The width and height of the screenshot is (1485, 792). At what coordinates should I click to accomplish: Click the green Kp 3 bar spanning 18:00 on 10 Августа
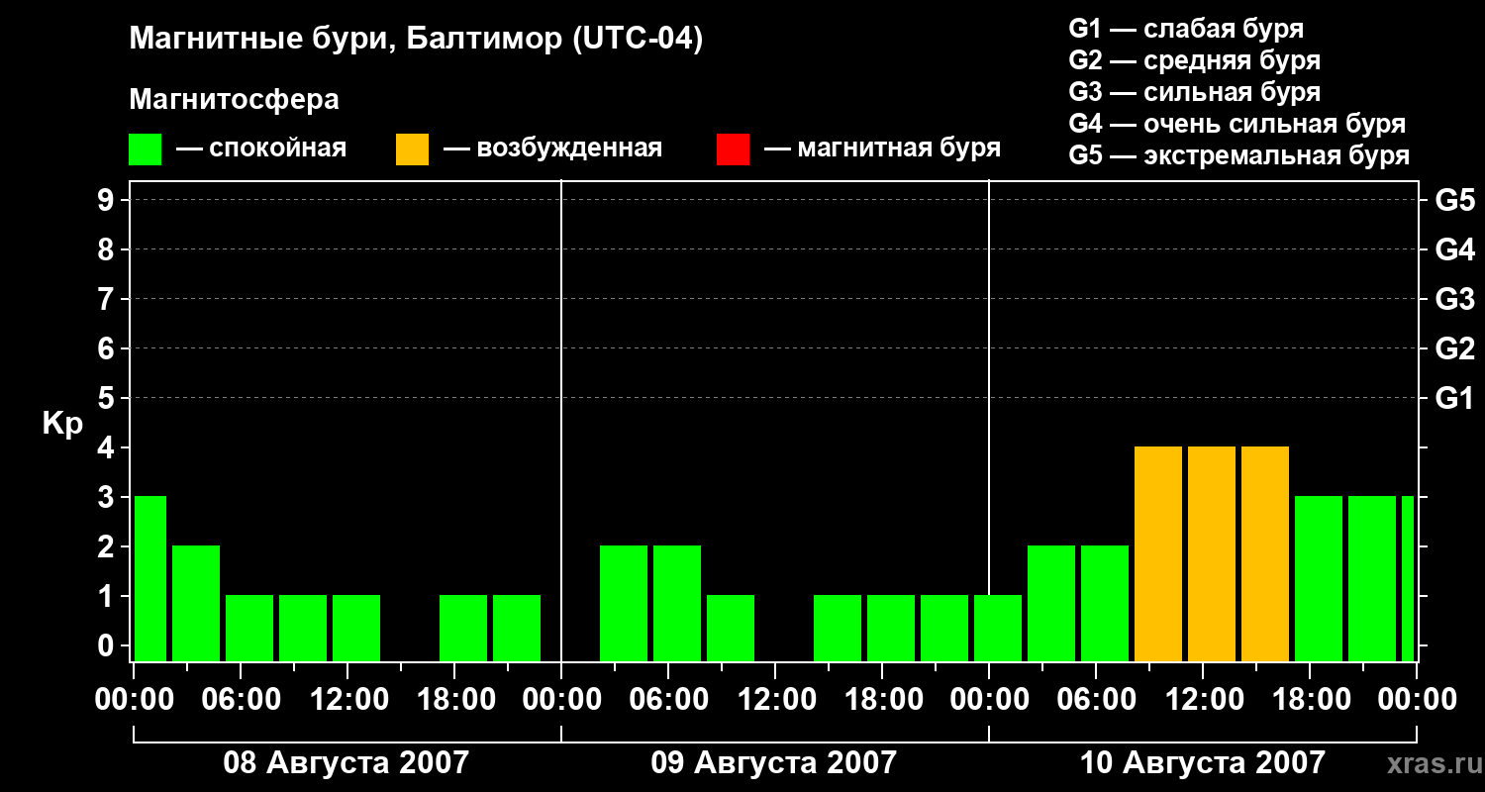(x=1319, y=578)
